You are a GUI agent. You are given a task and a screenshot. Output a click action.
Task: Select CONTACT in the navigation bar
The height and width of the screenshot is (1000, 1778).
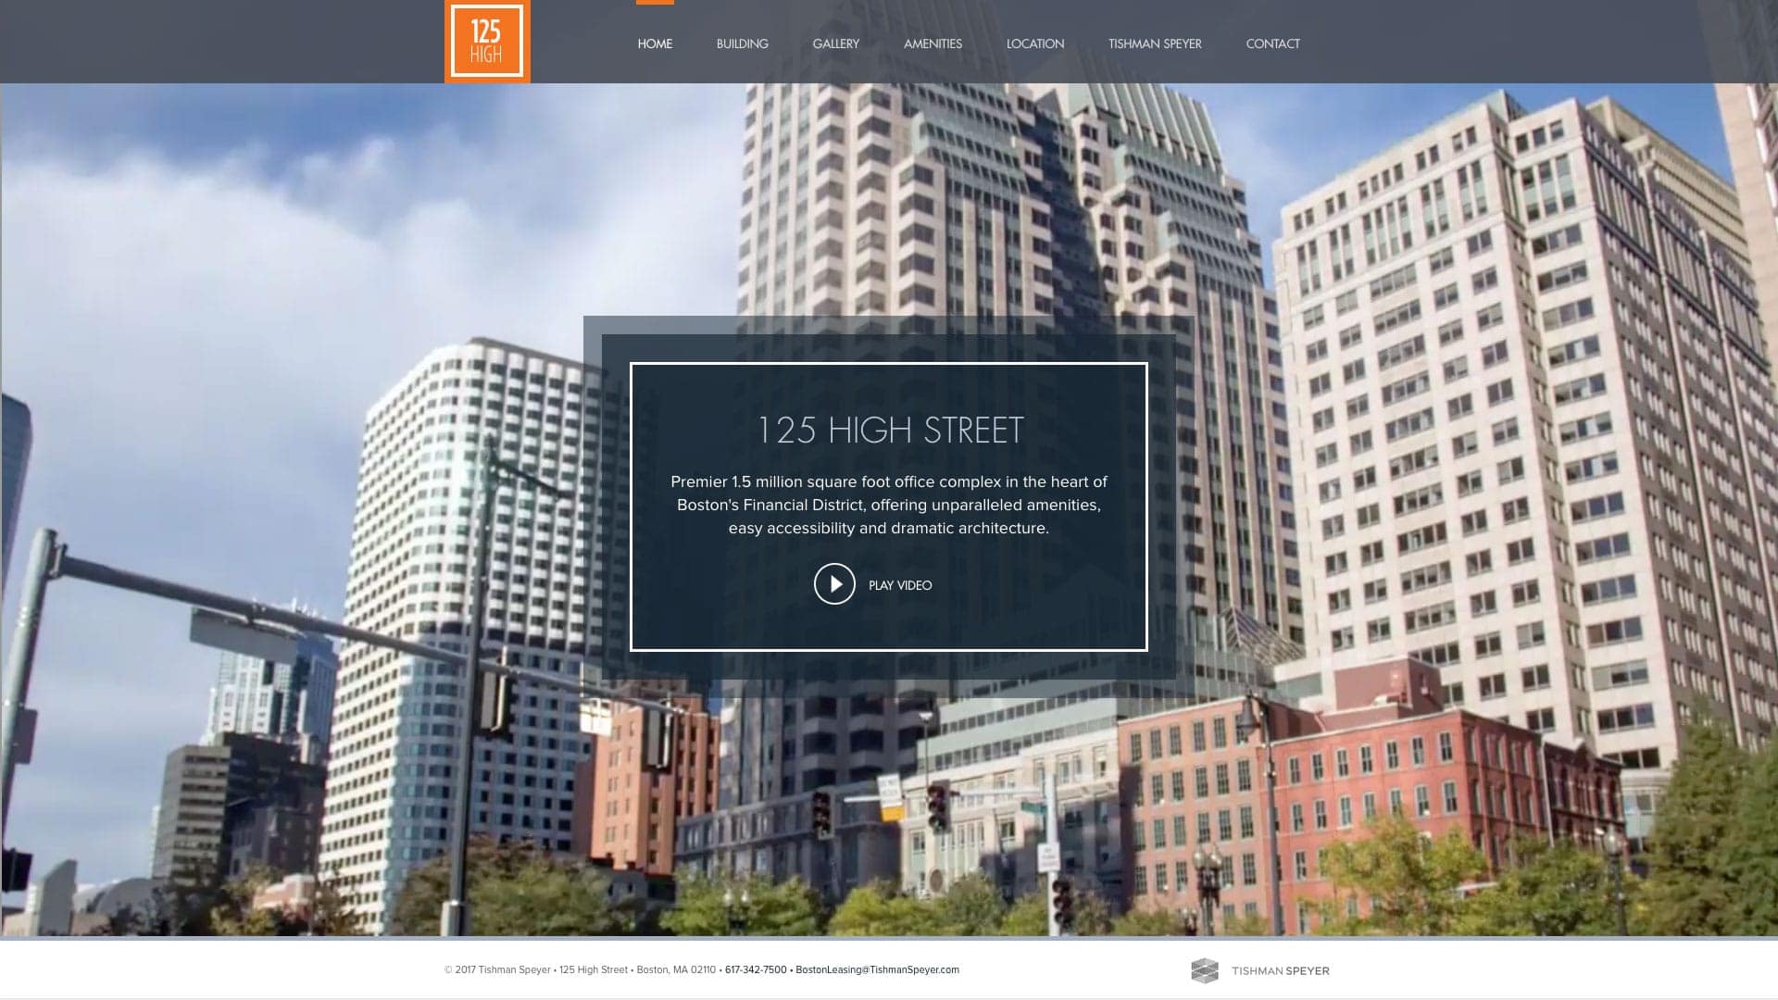pos(1273,44)
